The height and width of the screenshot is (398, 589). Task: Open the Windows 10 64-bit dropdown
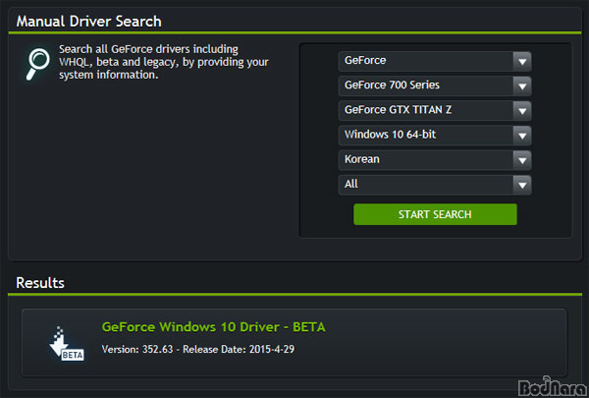(435, 136)
